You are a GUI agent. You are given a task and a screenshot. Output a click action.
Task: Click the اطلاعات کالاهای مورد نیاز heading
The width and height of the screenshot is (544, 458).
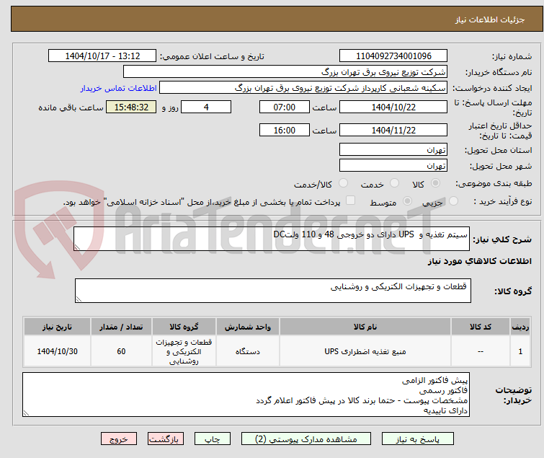(x=479, y=261)
